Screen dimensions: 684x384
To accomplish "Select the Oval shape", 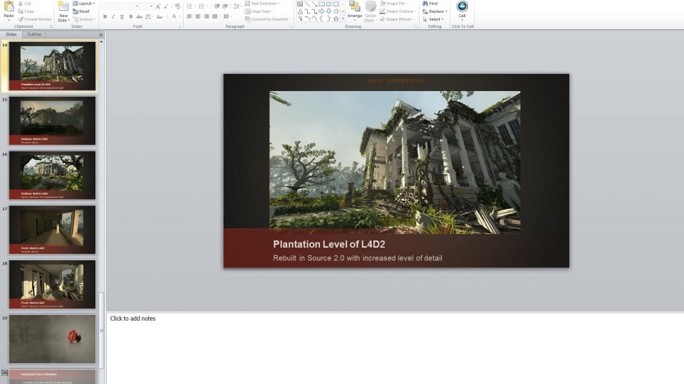I will (329, 4).
